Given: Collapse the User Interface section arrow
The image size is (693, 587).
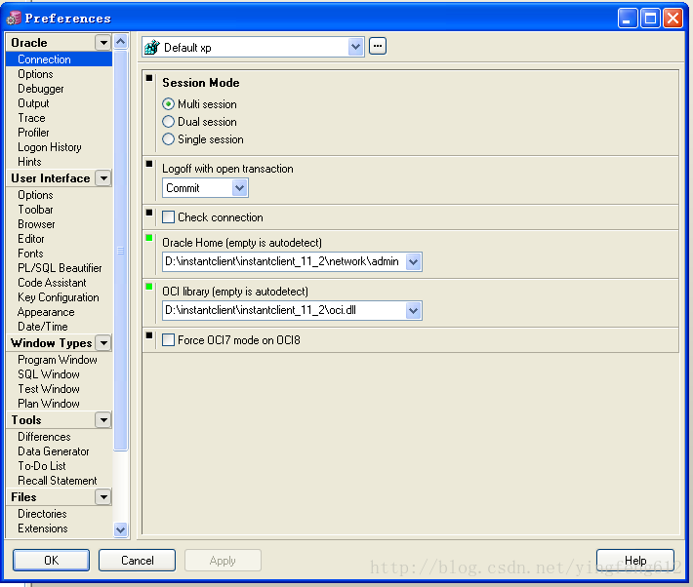Looking at the screenshot, I should [x=103, y=178].
